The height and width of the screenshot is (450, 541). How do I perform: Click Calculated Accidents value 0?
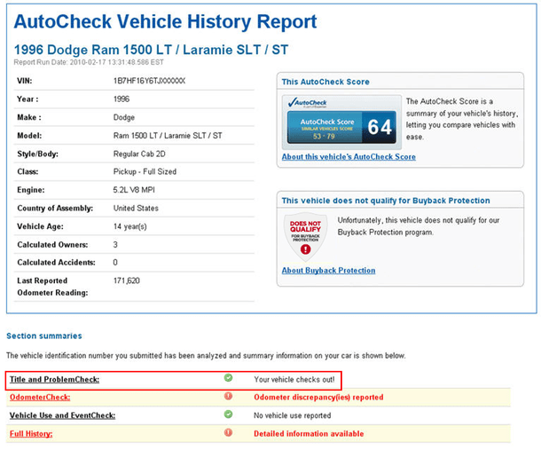point(115,263)
